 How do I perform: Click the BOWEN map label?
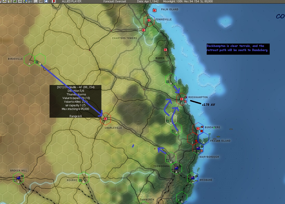[160, 58]
